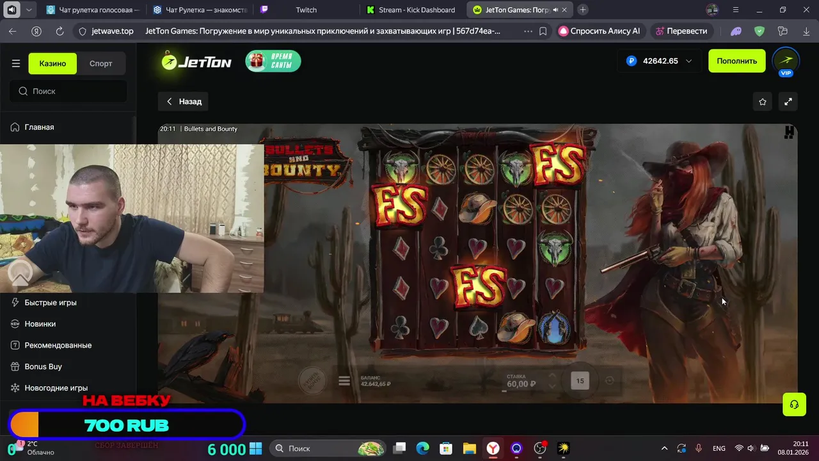The height and width of the screenshot is (461, 819).
Task: Open the autoplay icon next to spin
Action: 609,380
